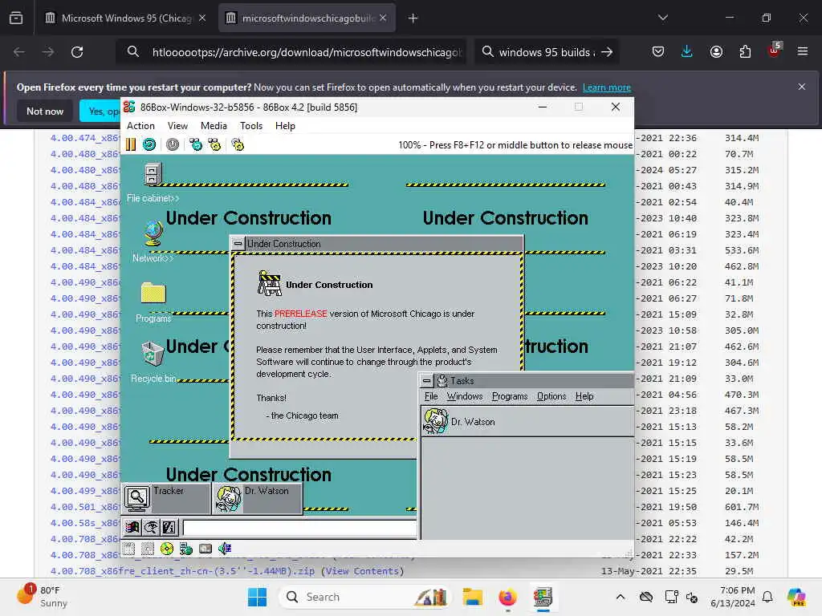The height and width of the screenshot is (616, 822).
Task: Click the hard disk status bar icon
Action: pos(205,549)
